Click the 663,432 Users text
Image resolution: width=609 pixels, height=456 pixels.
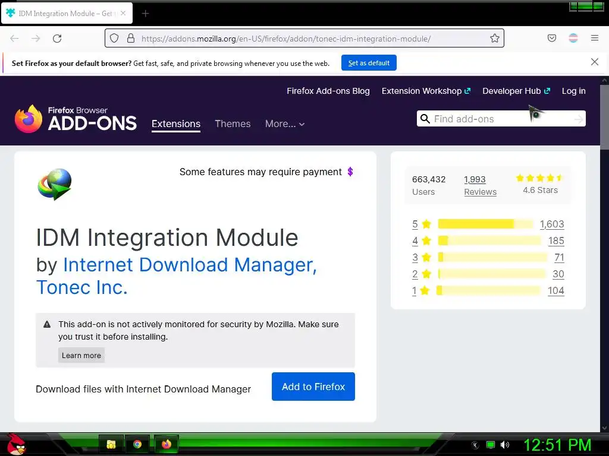pyautogui.click(x=428, y=185)
